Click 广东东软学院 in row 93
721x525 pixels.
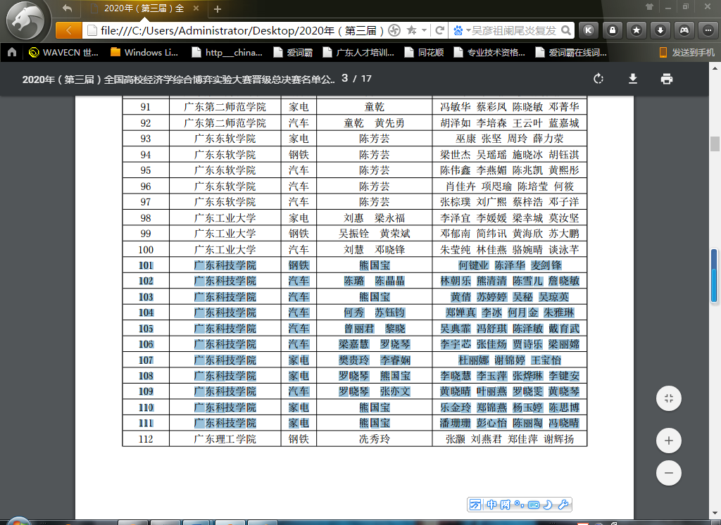[225, 139]
